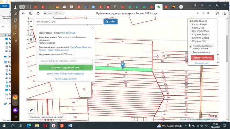The image size is (230, 129).
Task: Click cadastral number search field
Action: click(x=70, y=21)
